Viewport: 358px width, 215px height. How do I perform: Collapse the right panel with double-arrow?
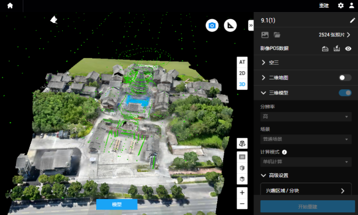coord(251,25)
